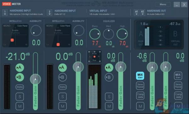Screen dimensions: 189x114
Task: Click the High equalizer knob
Action: pos(122,34)
